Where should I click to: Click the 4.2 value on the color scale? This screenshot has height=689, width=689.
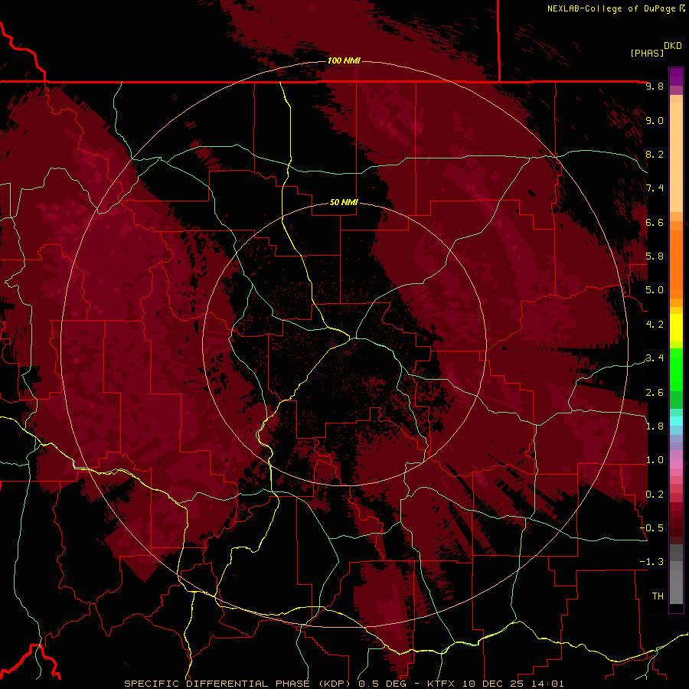(x=655, y=325)
